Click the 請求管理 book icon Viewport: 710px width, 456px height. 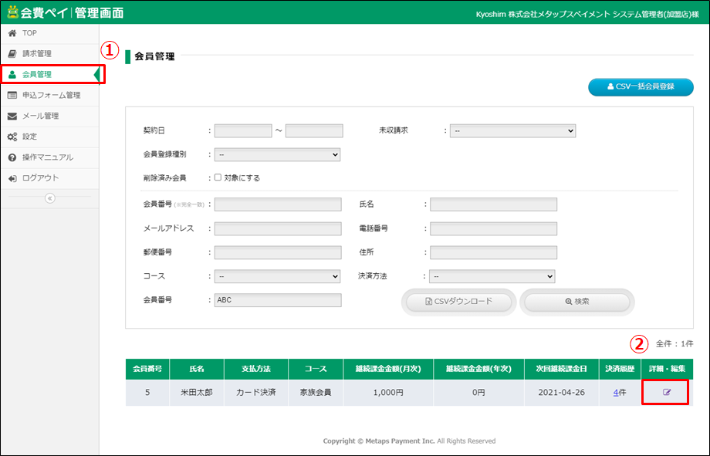tap(12, 54)
